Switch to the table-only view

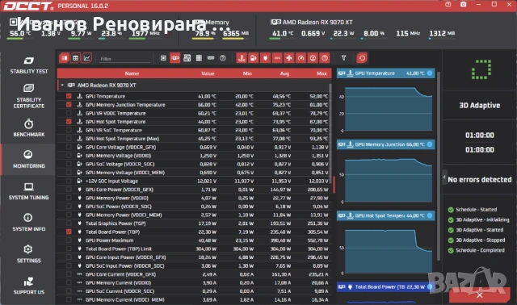tap(75, 58)
